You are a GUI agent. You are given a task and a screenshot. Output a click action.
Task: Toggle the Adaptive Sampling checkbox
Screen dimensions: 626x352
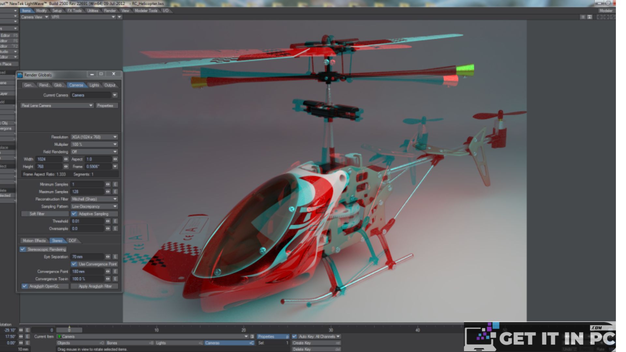coord(74,214)
